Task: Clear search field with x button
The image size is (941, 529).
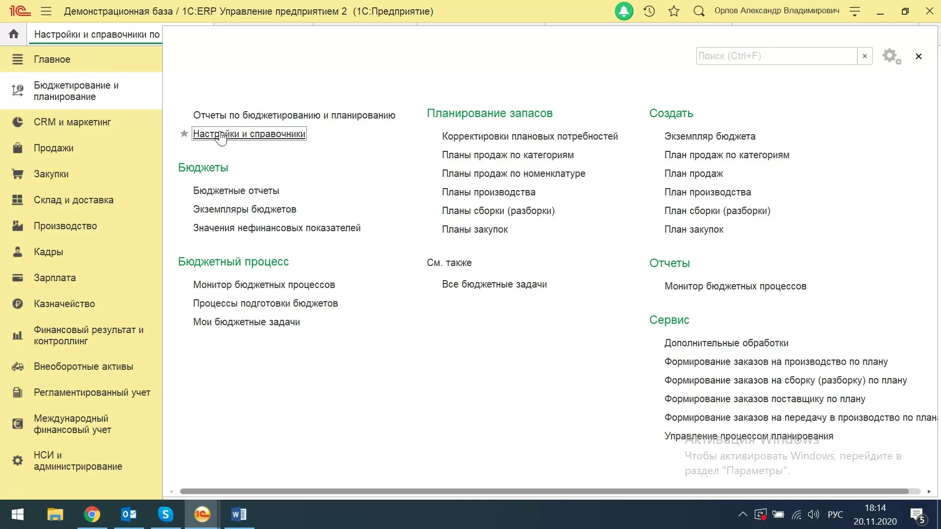Action: (865, 56)
